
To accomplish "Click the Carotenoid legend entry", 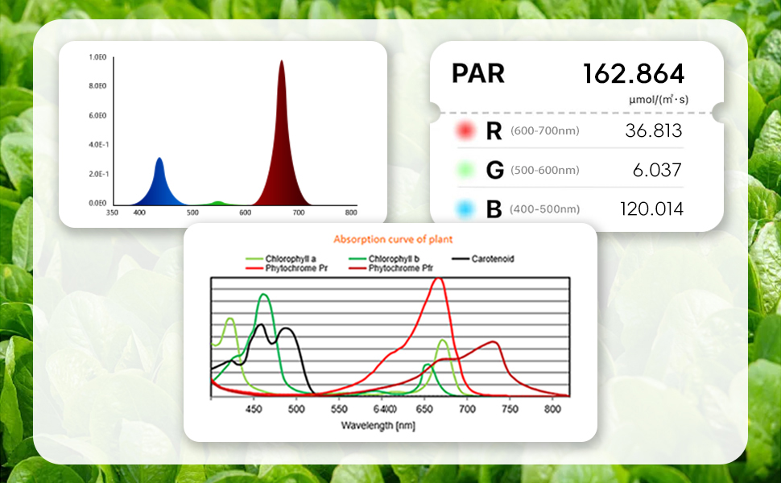I will click(x=483, y=259).
